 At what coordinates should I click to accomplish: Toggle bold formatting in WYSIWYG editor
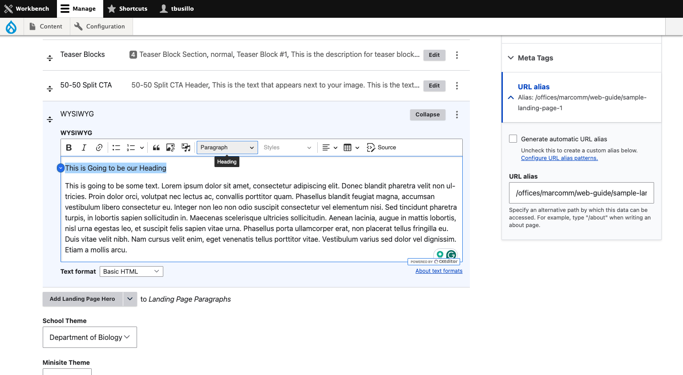click(x=69, y=148)
